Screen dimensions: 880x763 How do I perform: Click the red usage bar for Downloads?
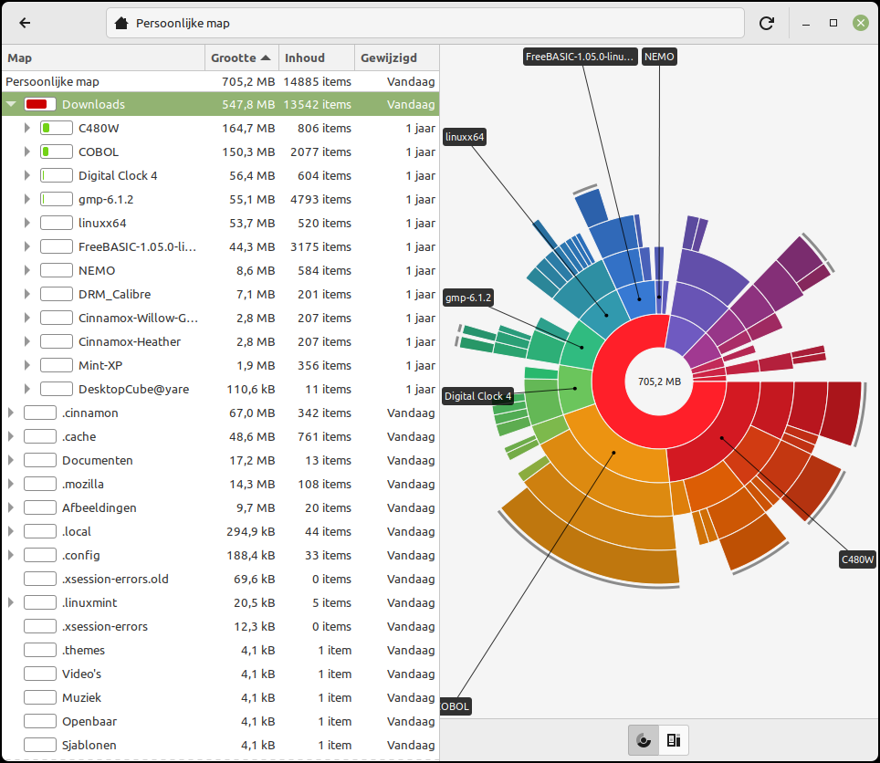tap(40, 104)
